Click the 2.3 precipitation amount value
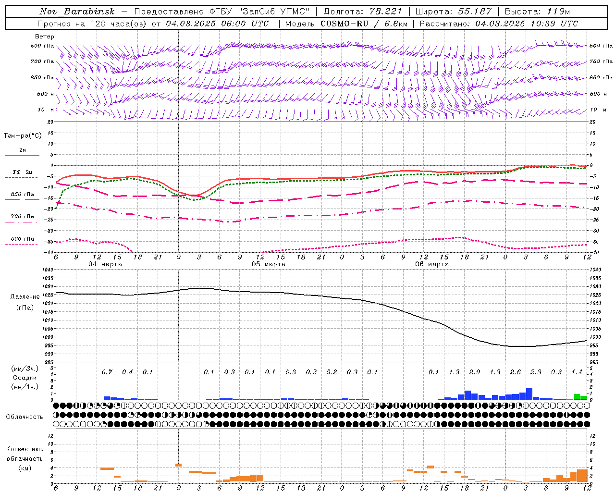 tap(536, 372)
